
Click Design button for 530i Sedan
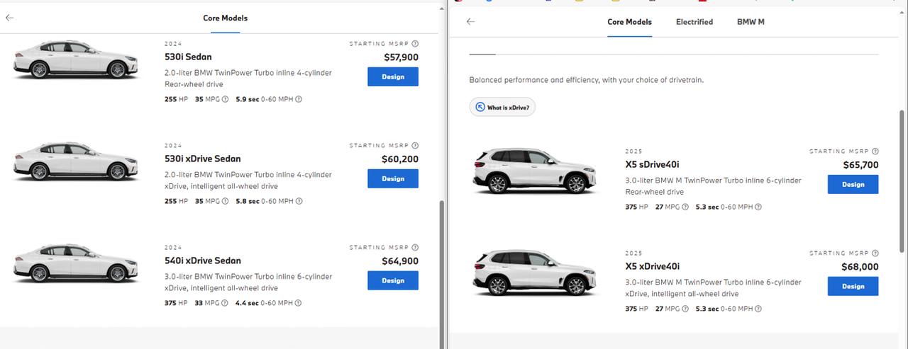tap(393, 76)
